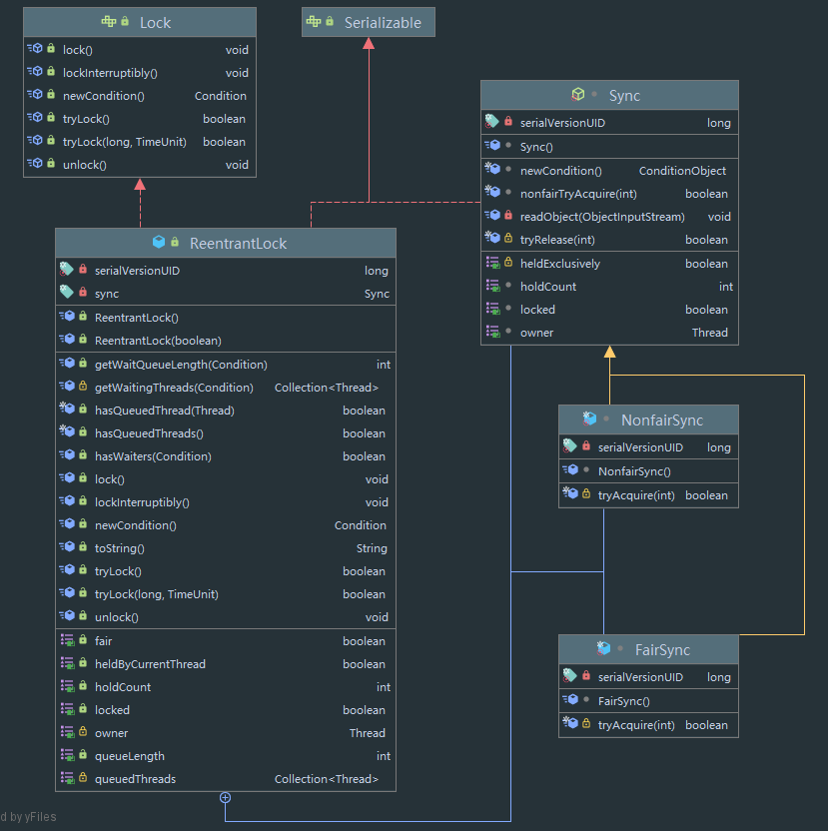
Task: Select the getWaitingThreads(Condition) method row
Action: (174, 388)
